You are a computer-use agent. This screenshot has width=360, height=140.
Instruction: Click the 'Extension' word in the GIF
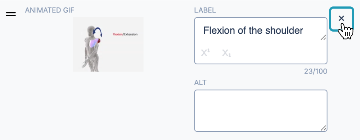(131, 34)
